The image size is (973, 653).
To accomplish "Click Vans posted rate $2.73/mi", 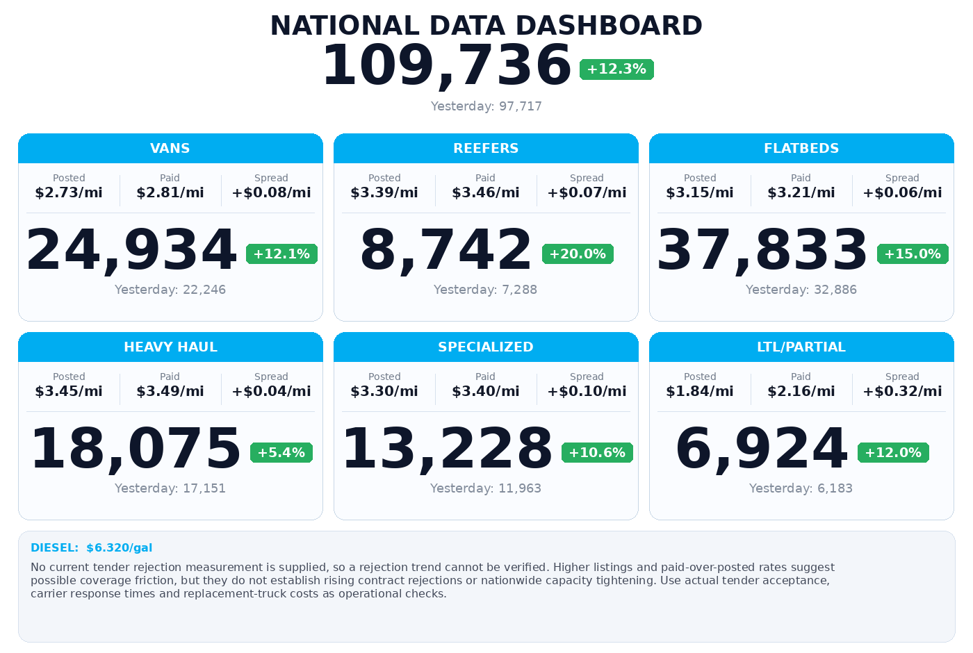I will (69, 192).
